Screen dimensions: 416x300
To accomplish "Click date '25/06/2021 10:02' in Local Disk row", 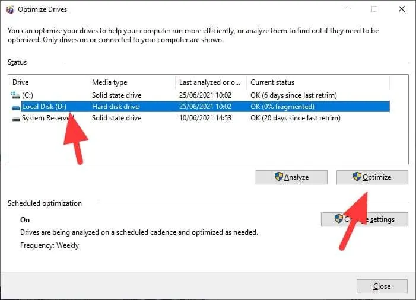I will (x=205, y=107).
